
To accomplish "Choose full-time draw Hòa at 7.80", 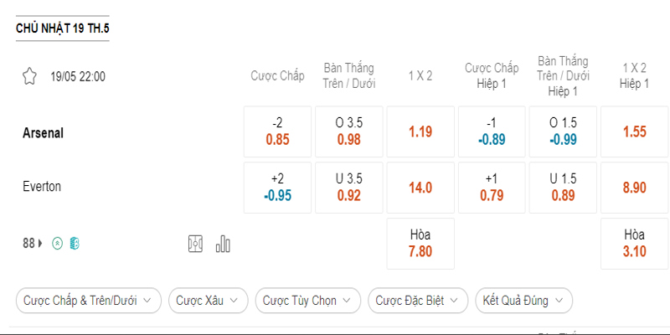I will pyautogui.click(x=420, y=244).
